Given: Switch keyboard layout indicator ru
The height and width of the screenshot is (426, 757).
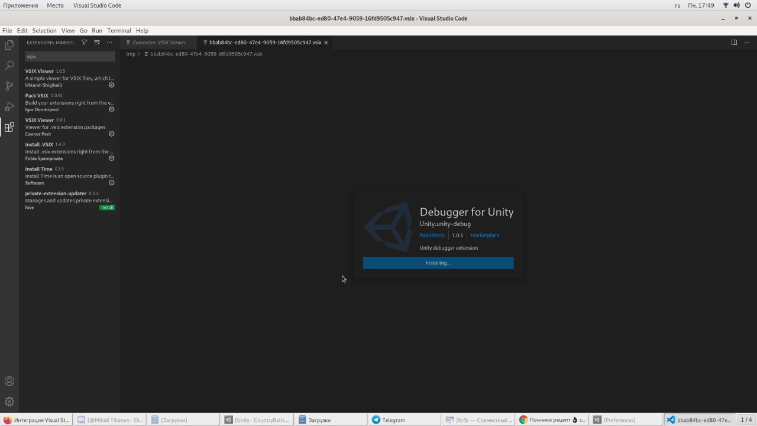Looking at the screenshot, I should point(678,5).
